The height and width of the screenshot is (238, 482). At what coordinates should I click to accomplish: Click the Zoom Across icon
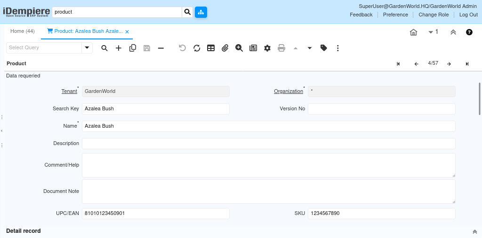[239, 48]
